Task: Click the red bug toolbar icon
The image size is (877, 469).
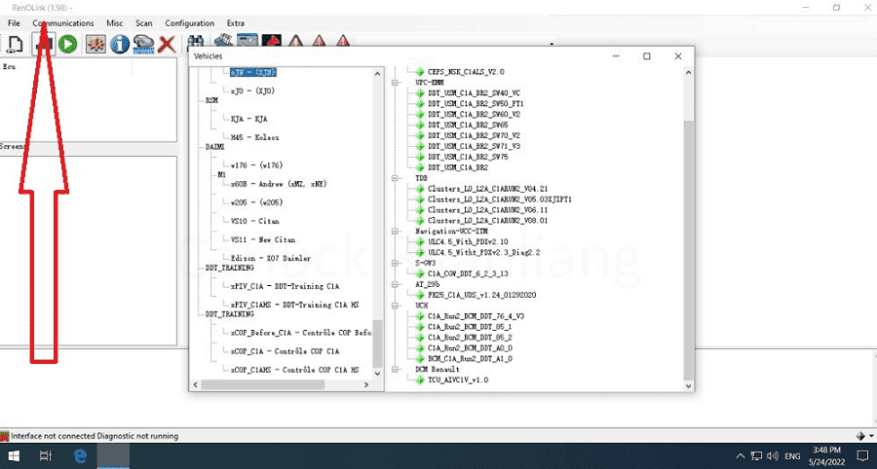Action: click(x=95, y=44)
